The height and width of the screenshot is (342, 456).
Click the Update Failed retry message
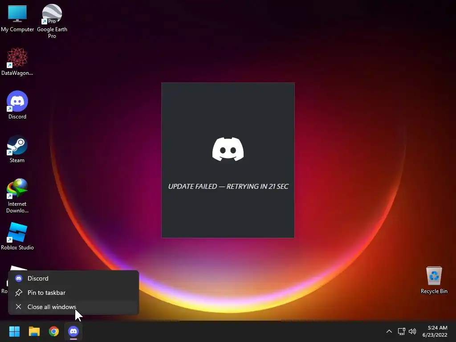(x=228, y=187)
